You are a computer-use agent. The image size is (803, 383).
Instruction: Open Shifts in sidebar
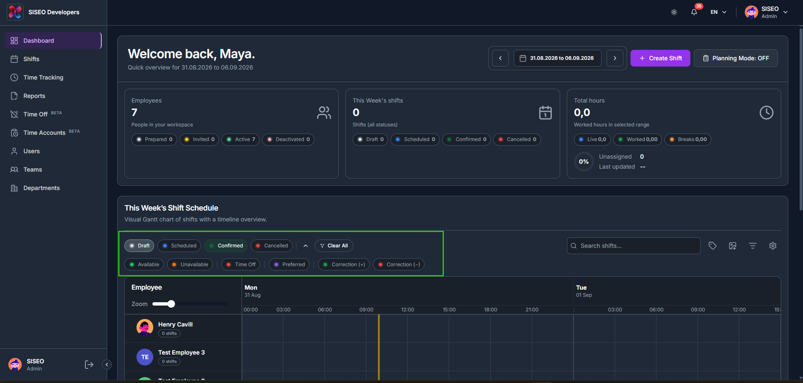click(x=53, y=59)
